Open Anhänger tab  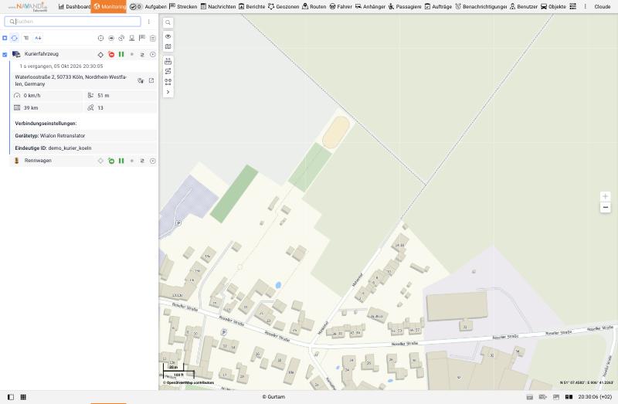point(370,6)
